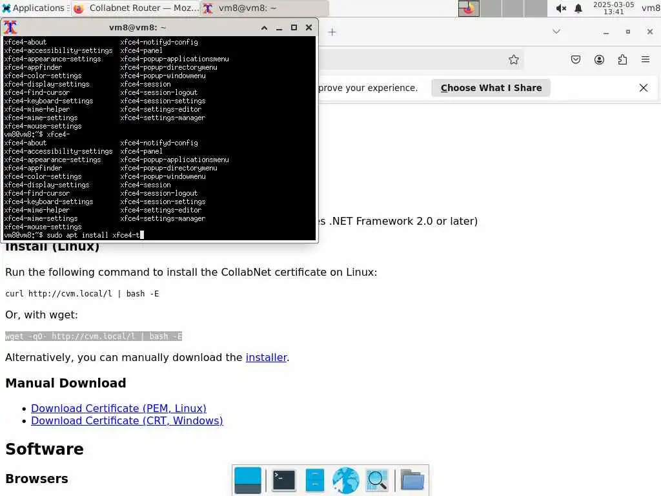Image resolution: width=661 pixels, height=496 pixels.
Task: Open the Firefox hamburger application menu
Action: click(x=646, y=59)
